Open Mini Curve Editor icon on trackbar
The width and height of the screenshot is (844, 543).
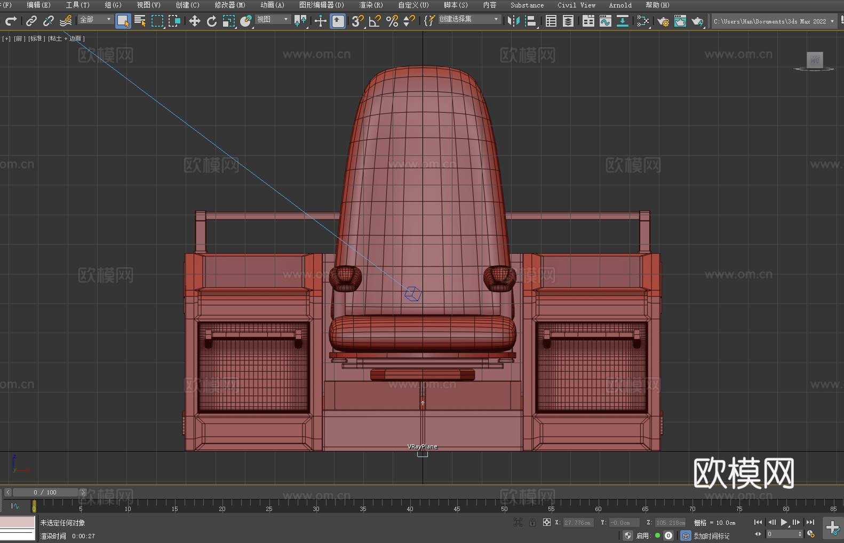(x=15, y=506)
